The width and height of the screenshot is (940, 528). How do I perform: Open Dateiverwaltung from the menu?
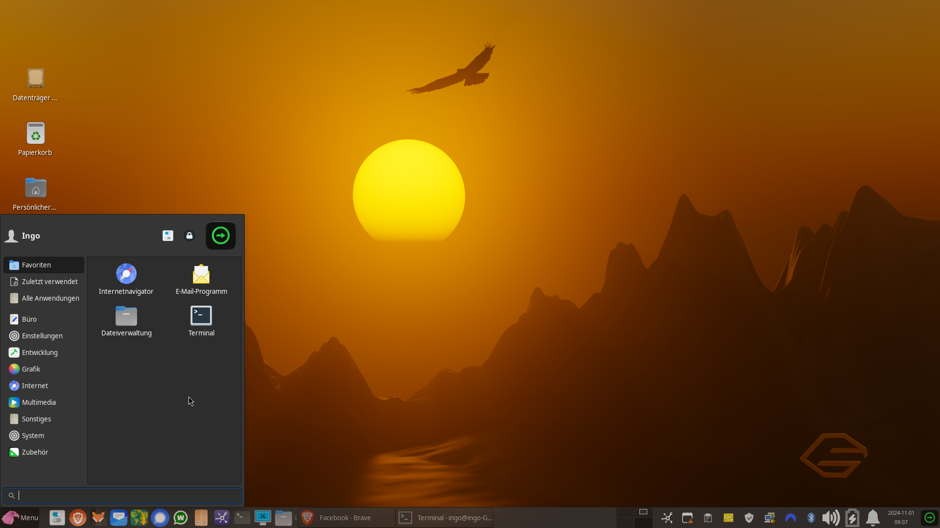126,321
